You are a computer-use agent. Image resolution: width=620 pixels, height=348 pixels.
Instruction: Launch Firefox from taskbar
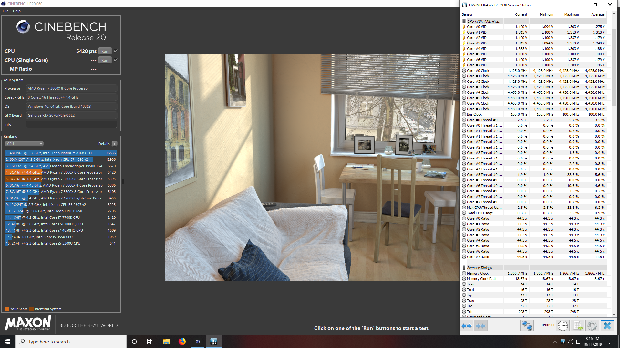[x=182, y=342]
